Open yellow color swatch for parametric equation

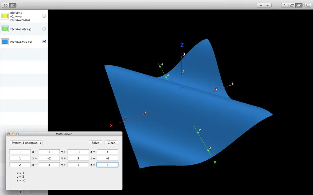[5, 16]
